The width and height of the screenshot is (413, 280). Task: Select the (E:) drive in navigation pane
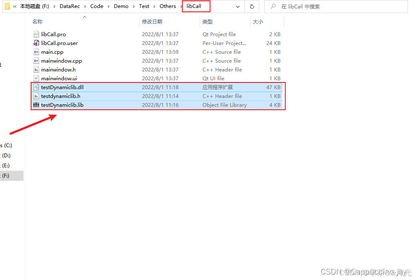pos(12,166)
